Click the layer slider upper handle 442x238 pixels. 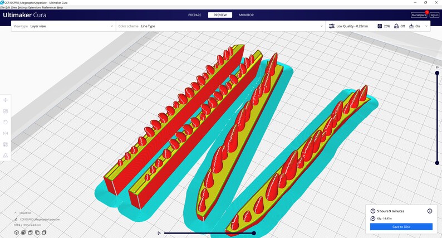tap(437, 73)
